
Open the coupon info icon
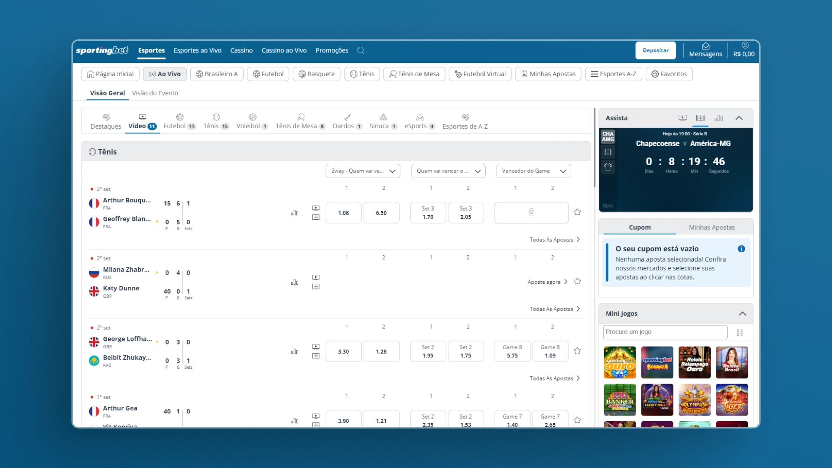741,249
